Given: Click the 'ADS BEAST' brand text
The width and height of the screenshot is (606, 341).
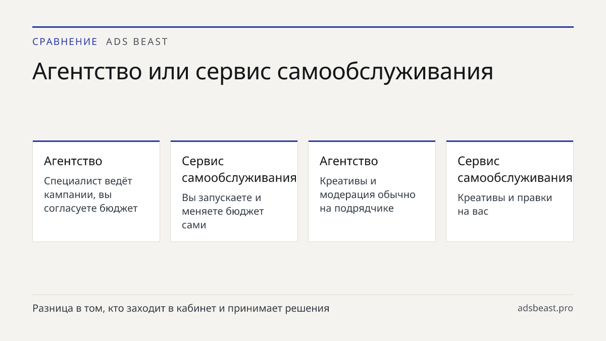Looking at the screenshot, I should click(x=137, y=42).
